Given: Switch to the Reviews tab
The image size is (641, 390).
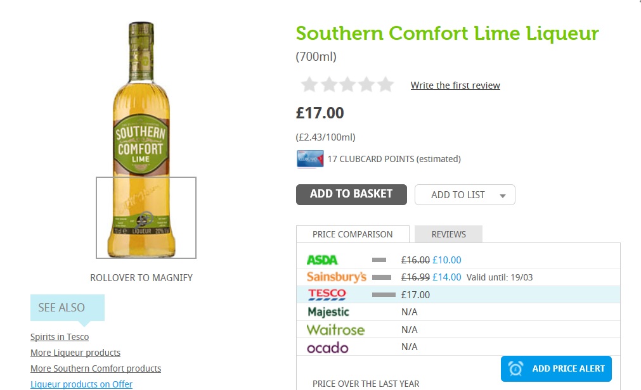Looking at the screenshot, I should click(x=448, y=234).
